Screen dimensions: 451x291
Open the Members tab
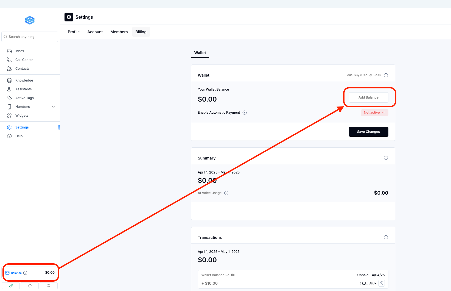coord(119,32)
